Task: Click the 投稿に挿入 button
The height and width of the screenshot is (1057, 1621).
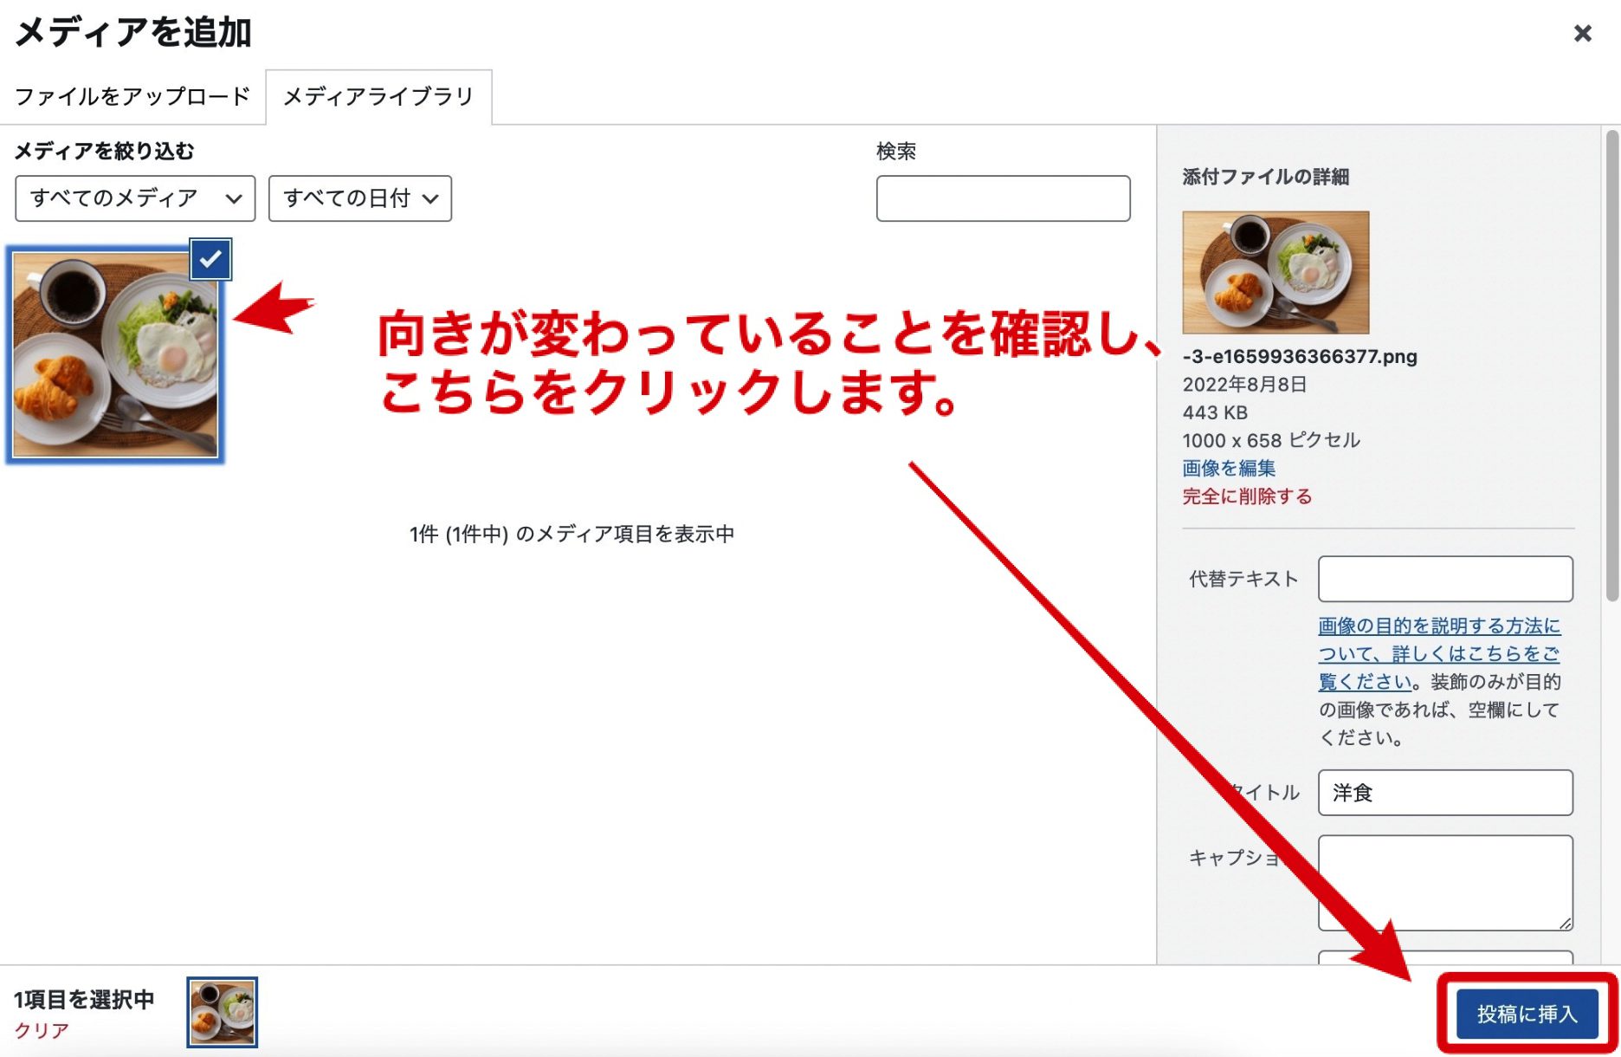Action: tap(1527, 1014)
